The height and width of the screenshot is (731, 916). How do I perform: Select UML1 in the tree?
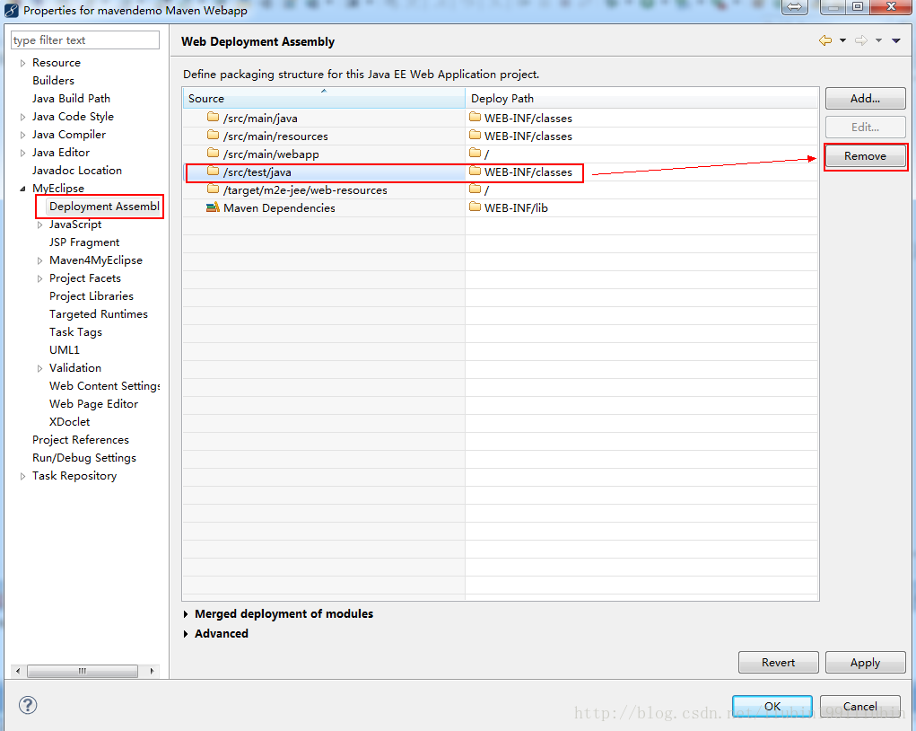tap(65, 349)
